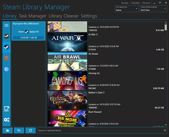Click the 82.22 GB size value
The image size is (169, 137).
[x=159, y=108]
